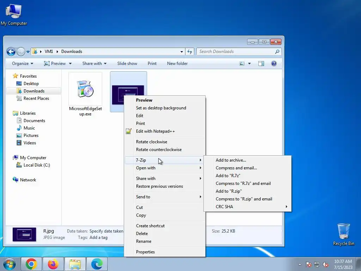
Task: Launch Firefox from the taskbar
Action: [53, 264]
